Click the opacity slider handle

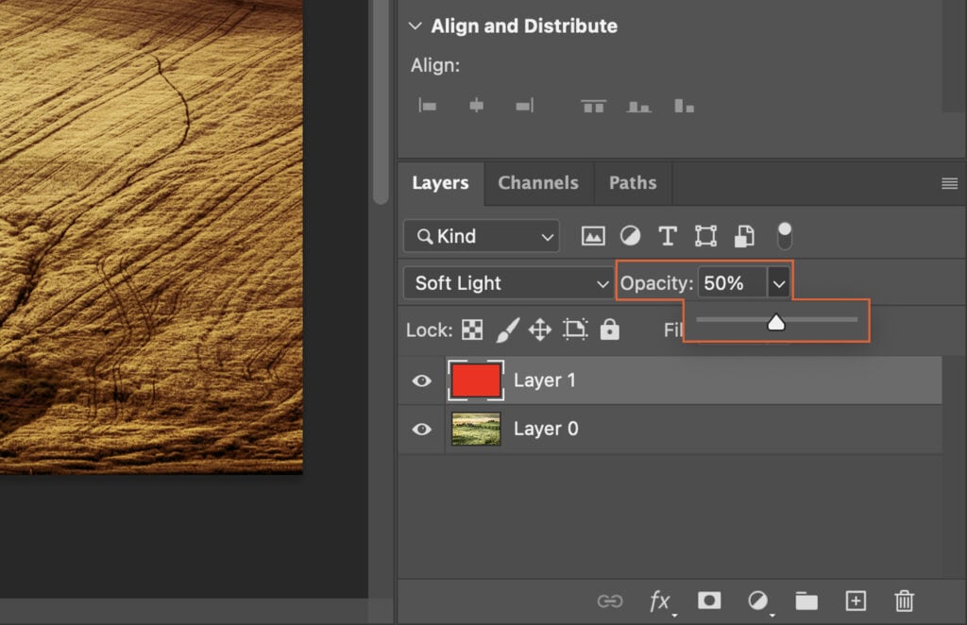coord(776,322)
